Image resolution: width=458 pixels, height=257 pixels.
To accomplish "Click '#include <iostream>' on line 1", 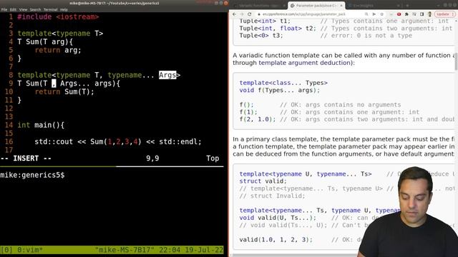I will coord(58,16).
